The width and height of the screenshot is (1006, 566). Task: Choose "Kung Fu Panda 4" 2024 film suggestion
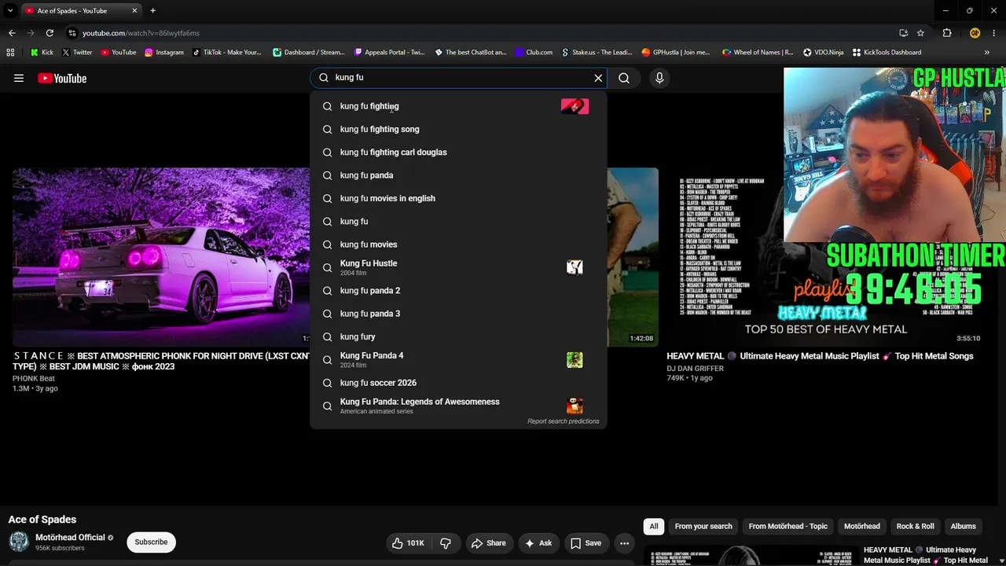[458, 360]
